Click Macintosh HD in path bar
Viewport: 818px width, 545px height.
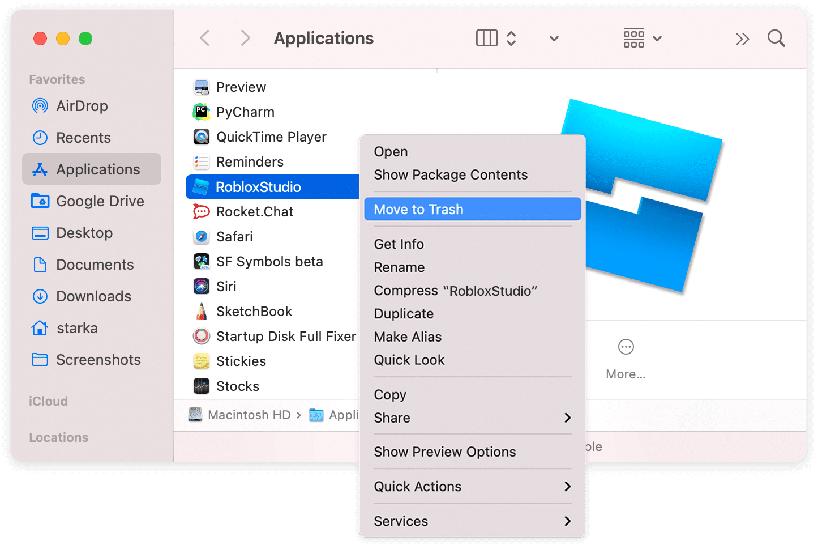(x=249, y=415)
